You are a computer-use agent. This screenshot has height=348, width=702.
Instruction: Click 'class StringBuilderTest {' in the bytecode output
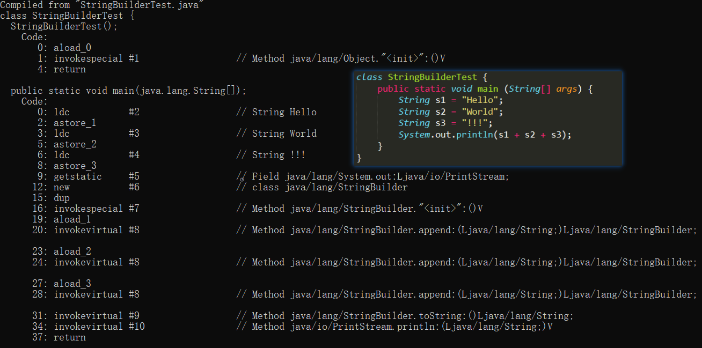67,16
